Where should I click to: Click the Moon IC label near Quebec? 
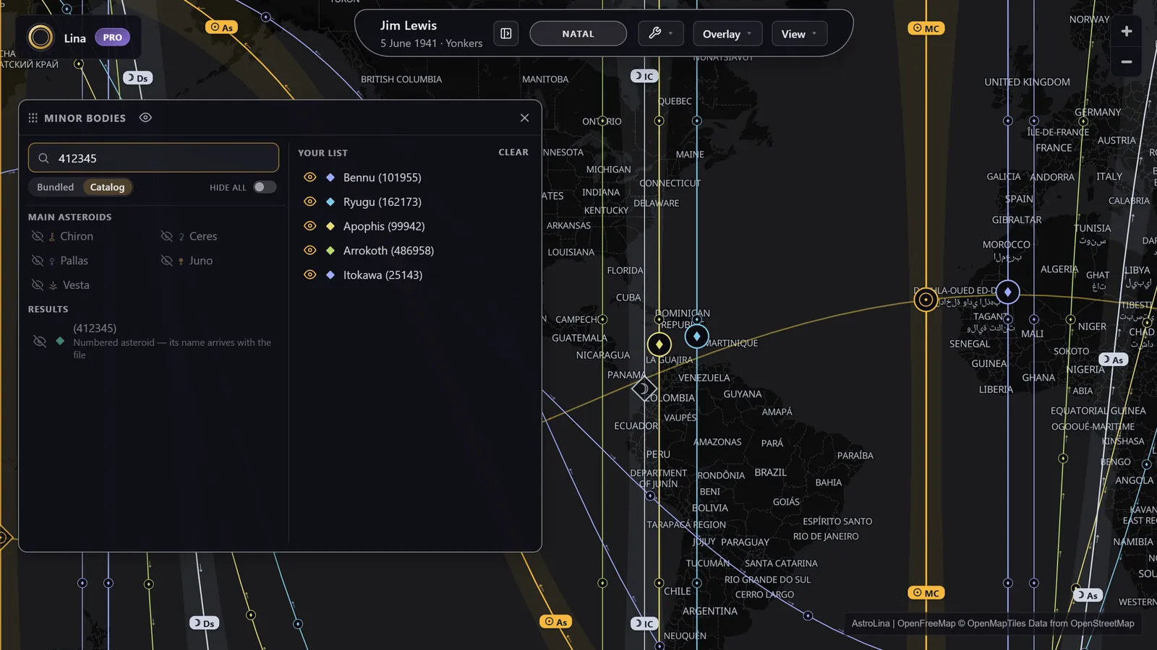(644, 76)
